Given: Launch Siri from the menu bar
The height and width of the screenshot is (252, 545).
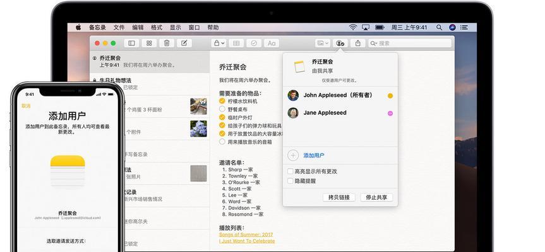Looking at the screenshot, I should click(x=452, y=27).
